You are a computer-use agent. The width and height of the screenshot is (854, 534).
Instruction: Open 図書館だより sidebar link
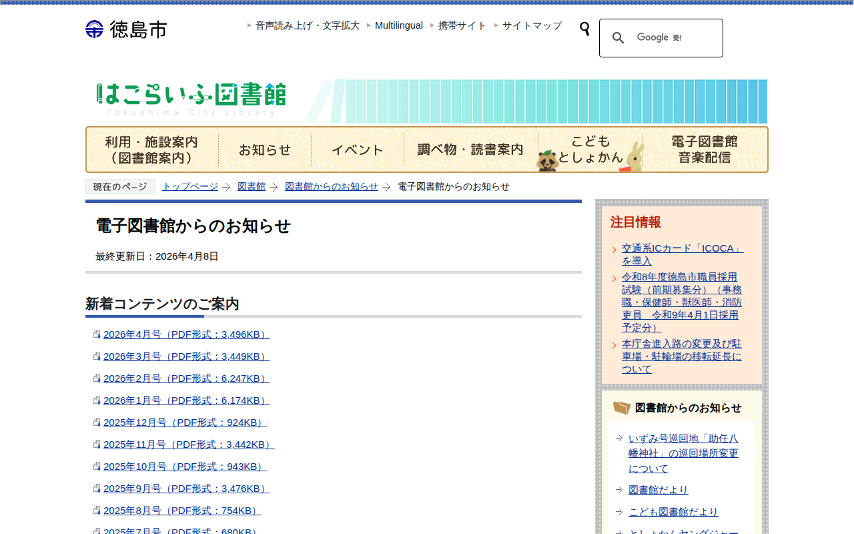tap(658, 490)
